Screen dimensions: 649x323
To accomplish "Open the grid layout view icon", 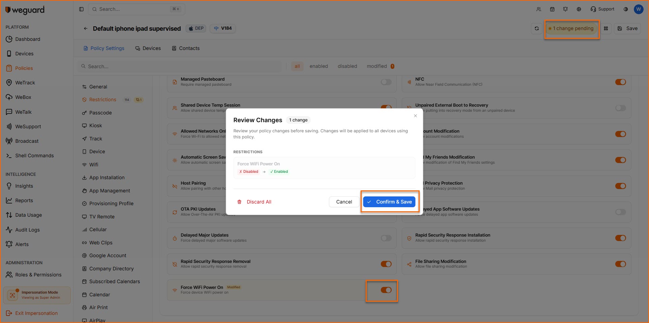I will point(606,29).
